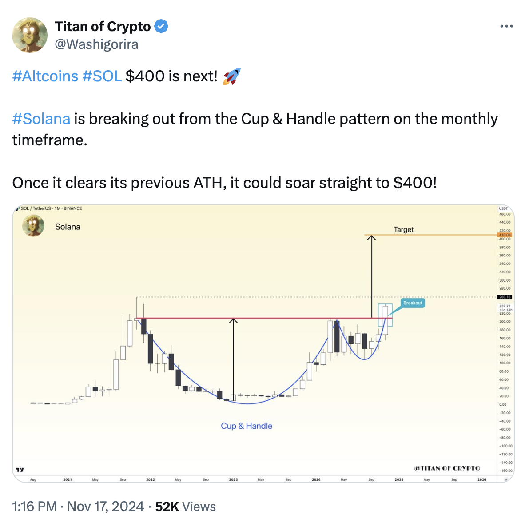Click the tweet timestamp 1:16 PM
525x523 pixels.
click(x=35, y=506)
